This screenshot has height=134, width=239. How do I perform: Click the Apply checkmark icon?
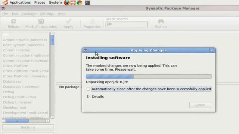[x=68, y=21]
